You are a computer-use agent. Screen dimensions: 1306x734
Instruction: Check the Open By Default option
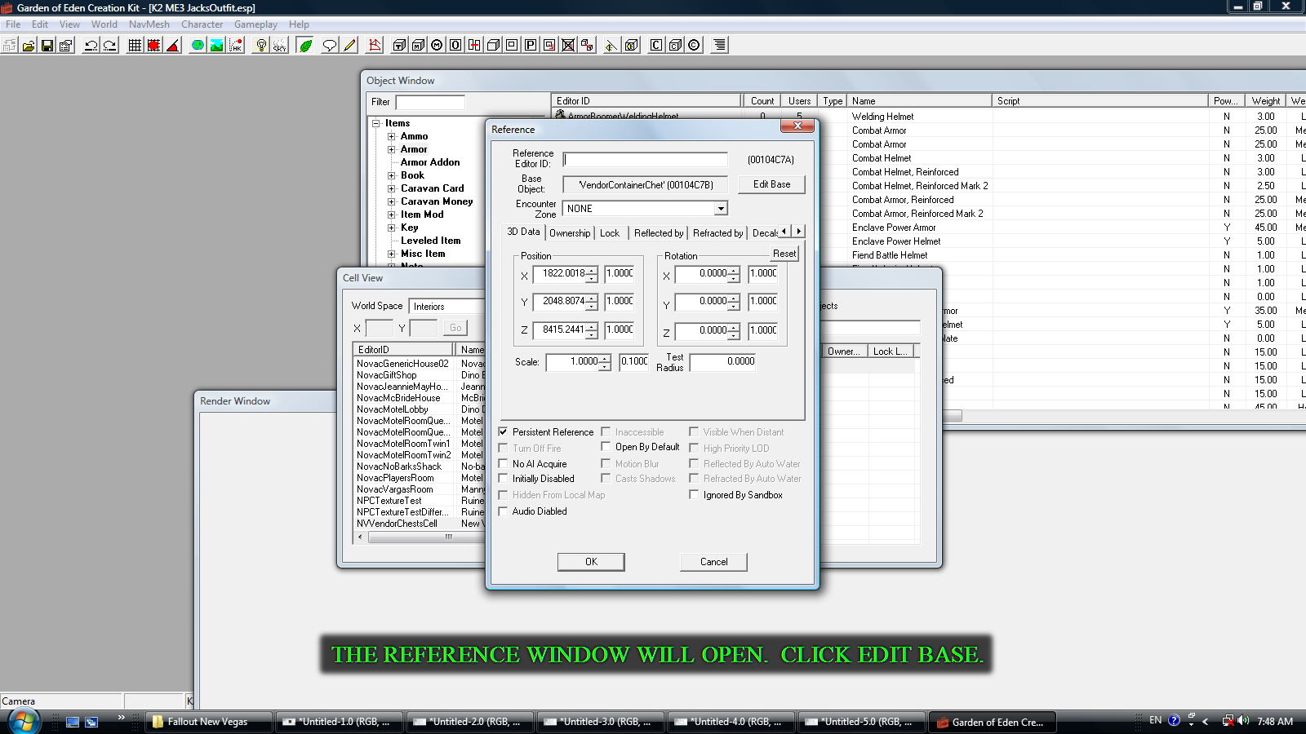[606, 447]
